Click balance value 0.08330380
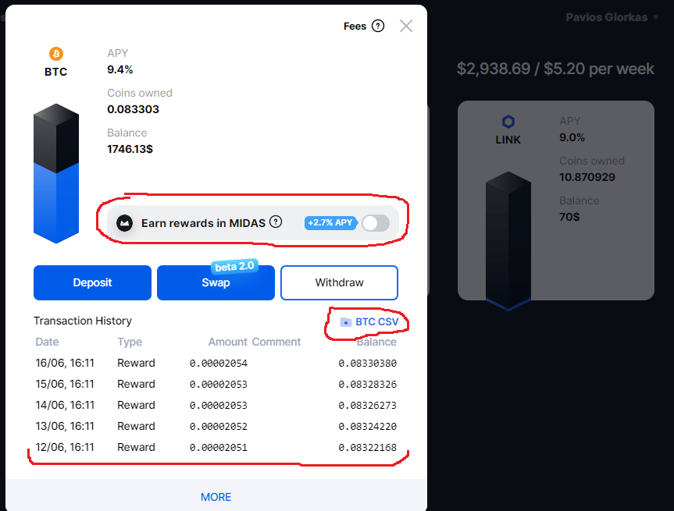The image size is (674, 511). tap(368, 364)
